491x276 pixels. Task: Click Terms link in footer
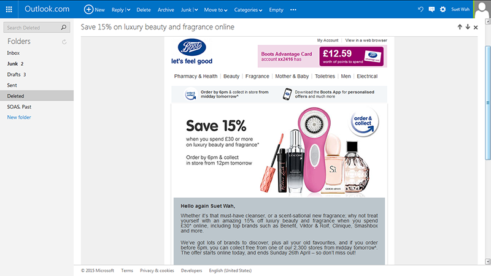[127, 270]
